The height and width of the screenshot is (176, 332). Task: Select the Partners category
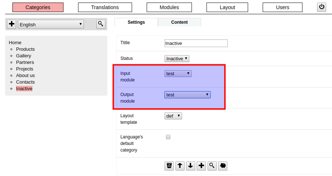25,62
